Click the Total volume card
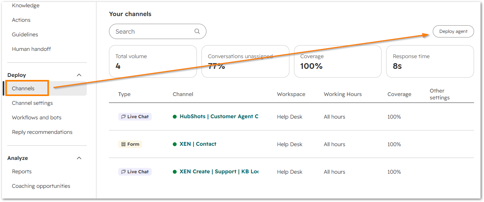The image size is (484, 202). pos(153,62)
